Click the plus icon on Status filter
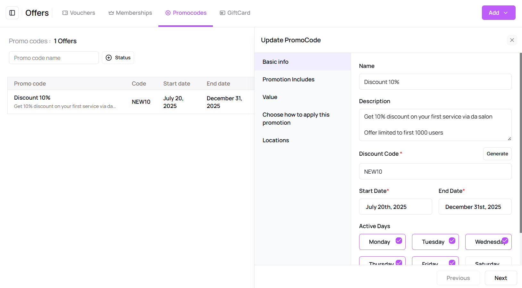 pyautogui.click(x=109, y=58)
